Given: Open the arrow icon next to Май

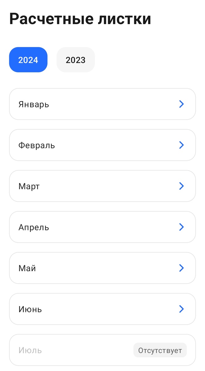Looking at the screenshot, I should 182,268.
